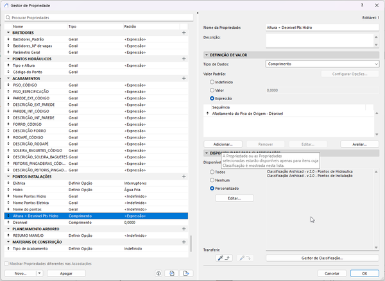Click the pick up parameters eyedropper button
This screenshot has height=281, width=385.
[x=224, y=258]
